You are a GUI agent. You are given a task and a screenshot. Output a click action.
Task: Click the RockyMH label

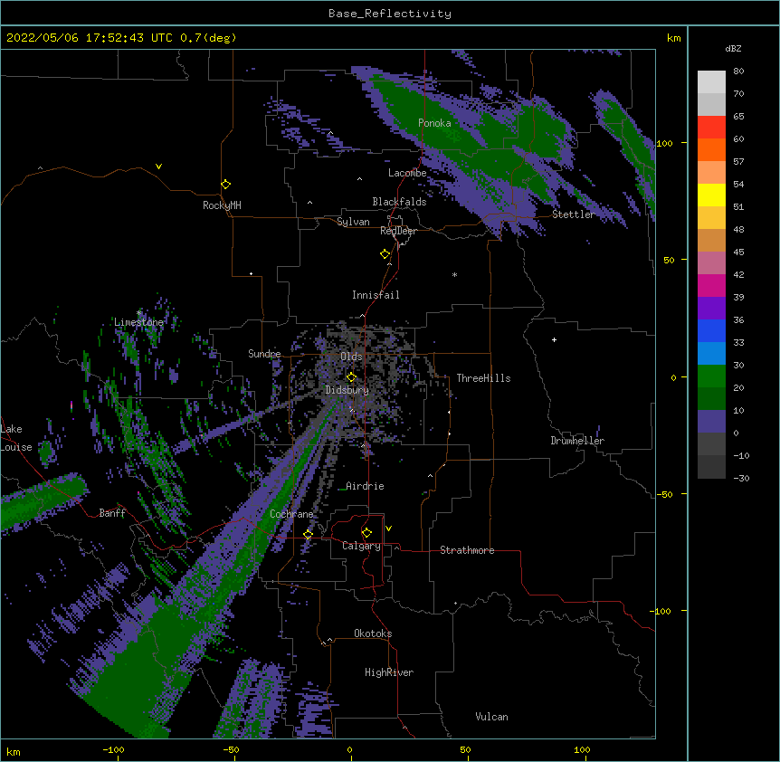click(x=222, y=205)
